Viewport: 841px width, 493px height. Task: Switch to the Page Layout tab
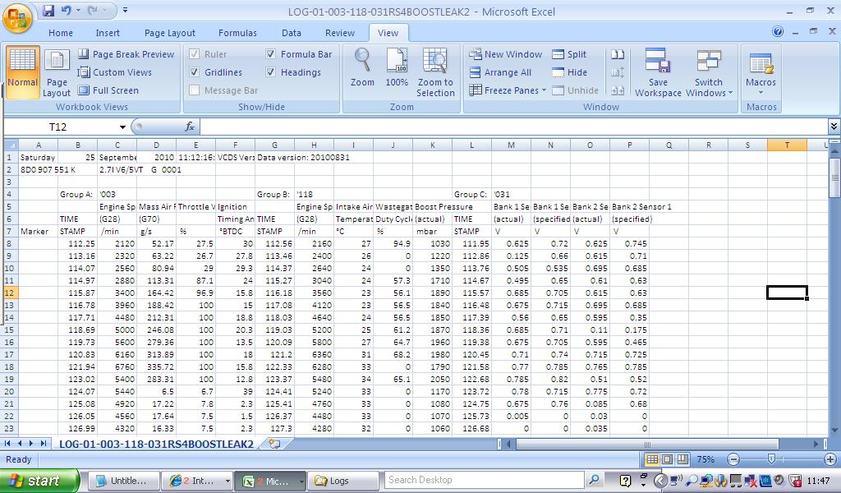[x=170, y=33]
